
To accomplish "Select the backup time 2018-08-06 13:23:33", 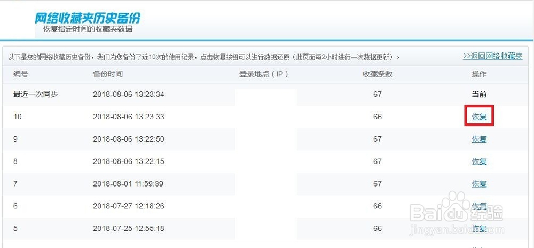I will 128,117.
